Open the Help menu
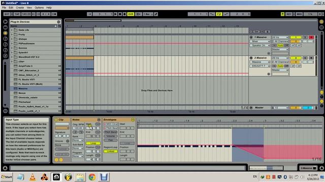This screenshot has width=325, height=182. tap(49, 8)
